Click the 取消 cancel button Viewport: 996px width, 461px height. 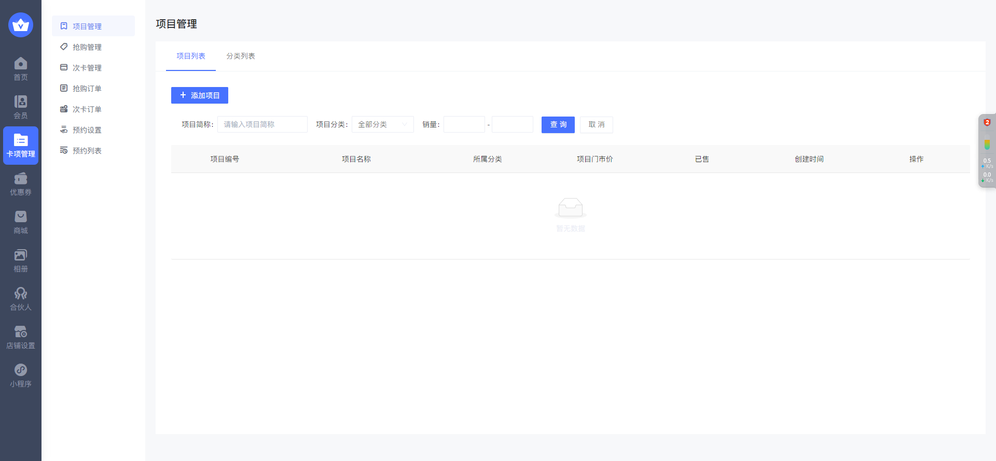[x=596, y=124]
